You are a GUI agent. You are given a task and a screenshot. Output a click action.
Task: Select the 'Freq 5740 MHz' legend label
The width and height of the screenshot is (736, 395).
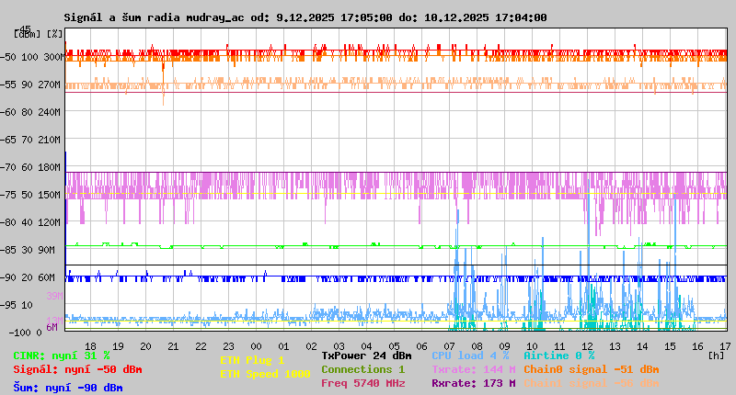click(362, 383)
